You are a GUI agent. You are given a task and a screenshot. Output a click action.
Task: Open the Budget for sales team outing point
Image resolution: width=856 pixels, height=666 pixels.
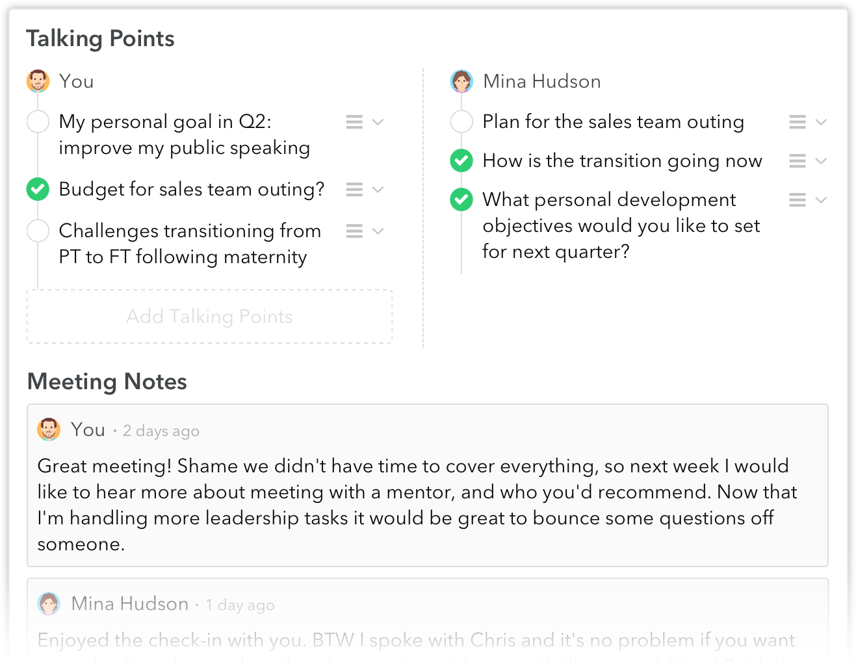tap(191, 190)
